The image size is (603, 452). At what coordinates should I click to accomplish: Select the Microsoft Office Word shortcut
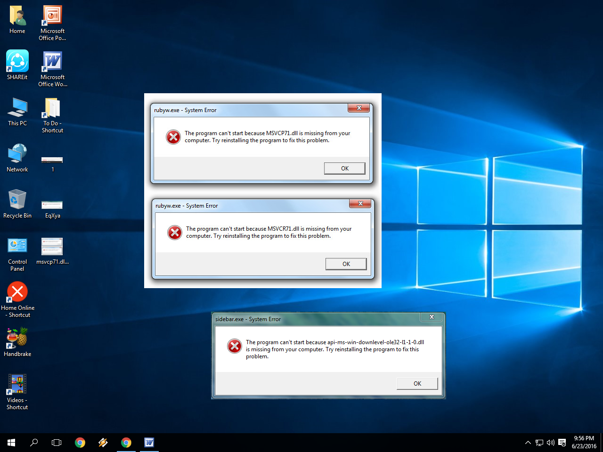click(53, 69)
